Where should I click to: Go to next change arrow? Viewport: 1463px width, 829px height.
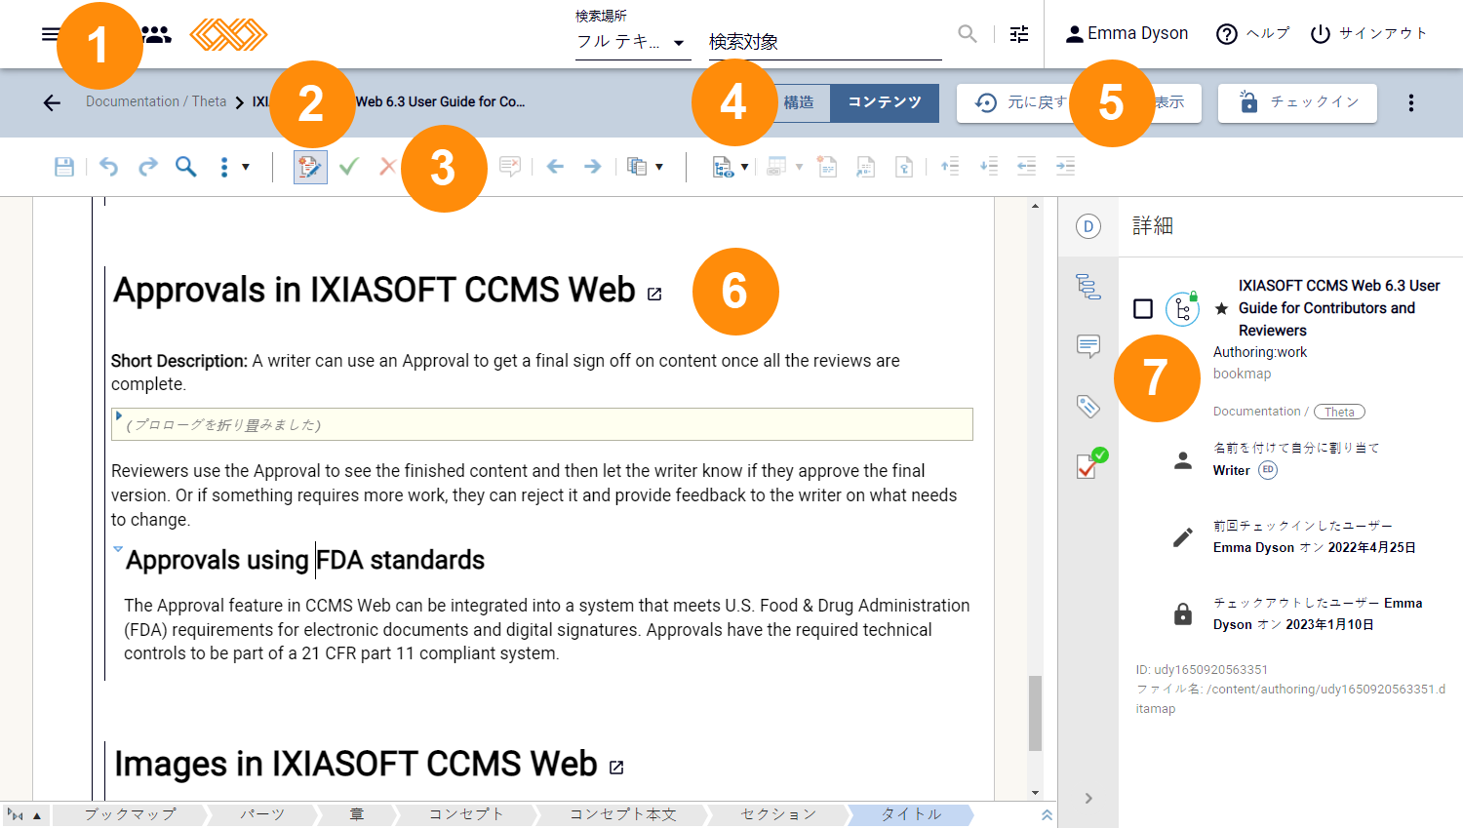[x=592, y=167]
